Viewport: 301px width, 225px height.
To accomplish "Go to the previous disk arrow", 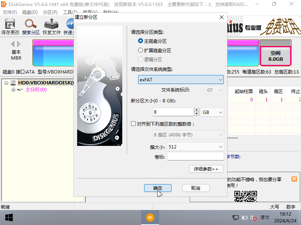I will tap(13, 44).
